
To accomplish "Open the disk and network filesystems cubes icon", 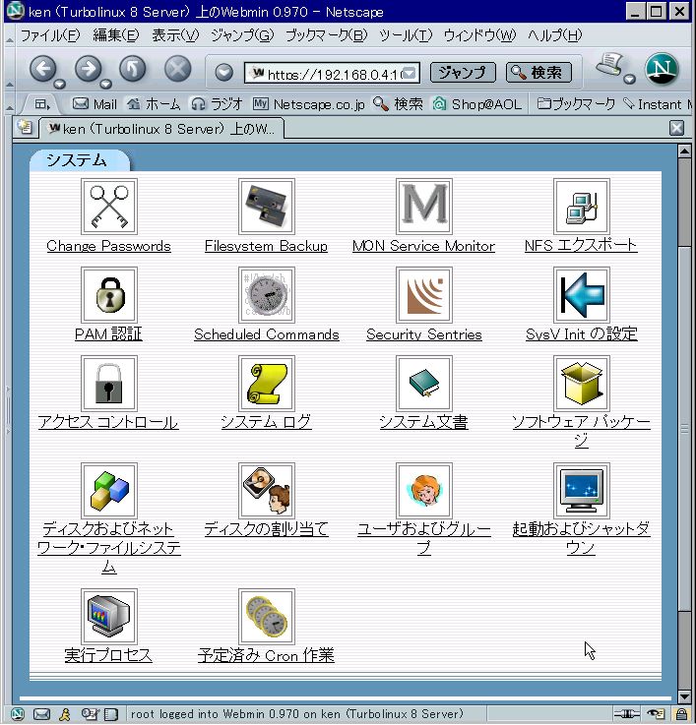I will coord(108,491).
